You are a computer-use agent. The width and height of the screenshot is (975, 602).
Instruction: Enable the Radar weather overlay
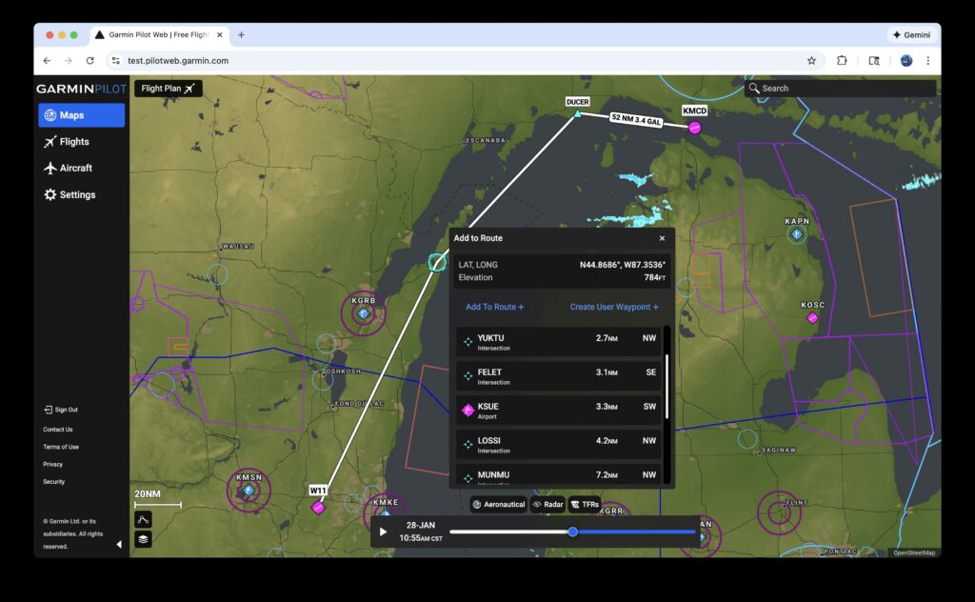(548, 504)
